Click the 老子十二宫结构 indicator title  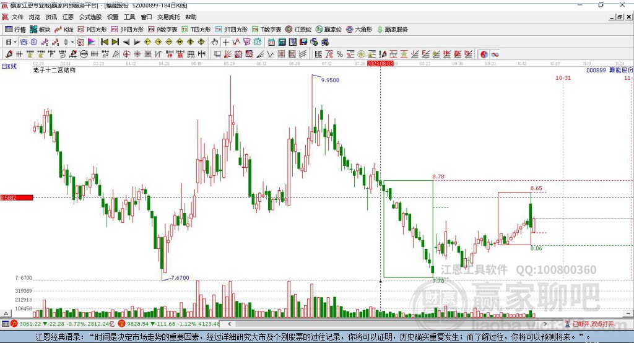[x=54, y=70]
